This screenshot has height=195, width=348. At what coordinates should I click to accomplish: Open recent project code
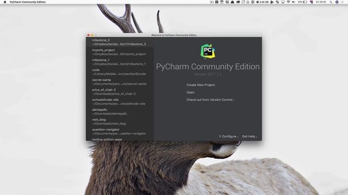[x=120, y=72]
